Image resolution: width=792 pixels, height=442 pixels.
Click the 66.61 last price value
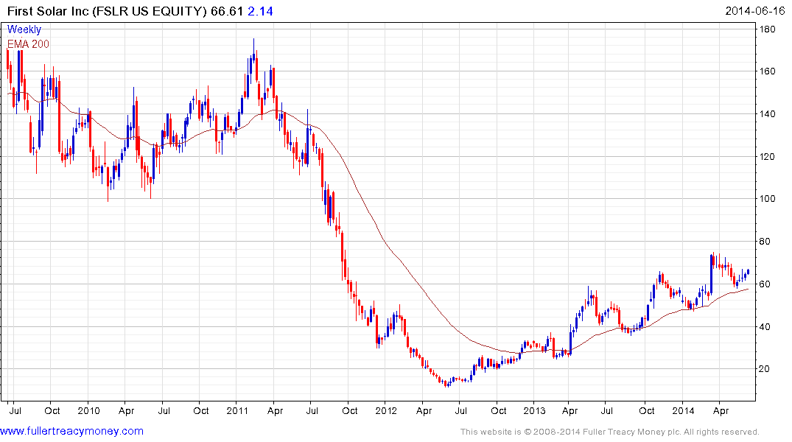click(227, 11)
